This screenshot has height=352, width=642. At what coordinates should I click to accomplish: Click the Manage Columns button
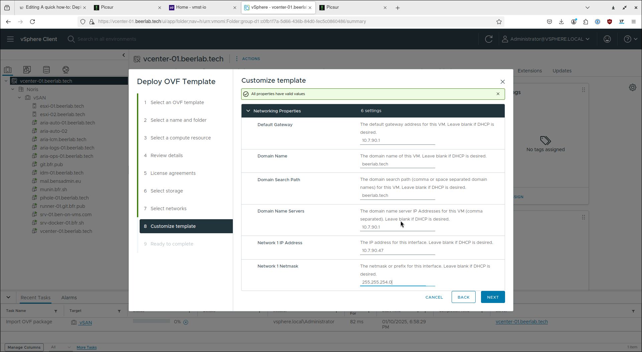point(24,347)
